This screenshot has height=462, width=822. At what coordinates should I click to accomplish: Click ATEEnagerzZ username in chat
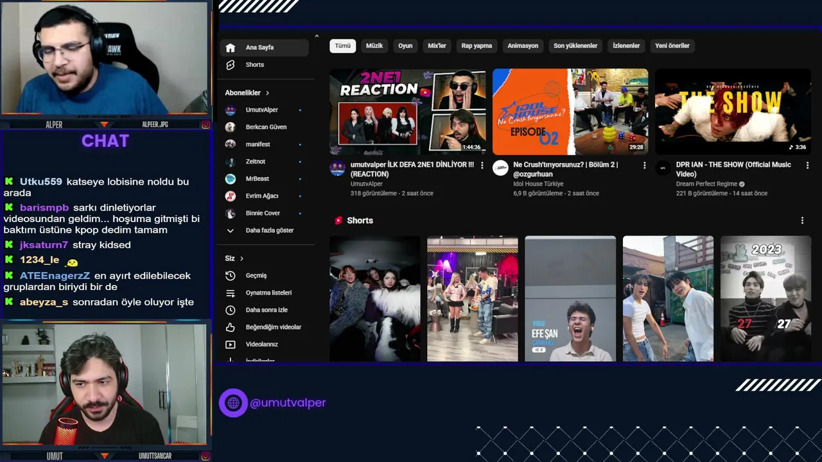55,276
